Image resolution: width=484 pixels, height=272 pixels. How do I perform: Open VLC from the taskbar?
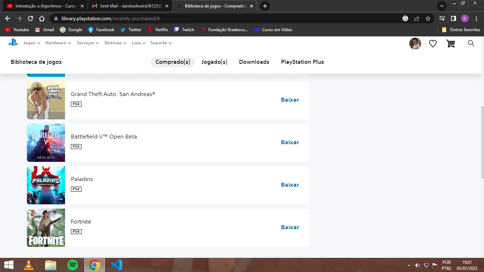click(29, 265)
